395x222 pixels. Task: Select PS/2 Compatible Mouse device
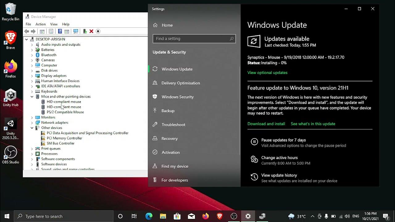65,112
